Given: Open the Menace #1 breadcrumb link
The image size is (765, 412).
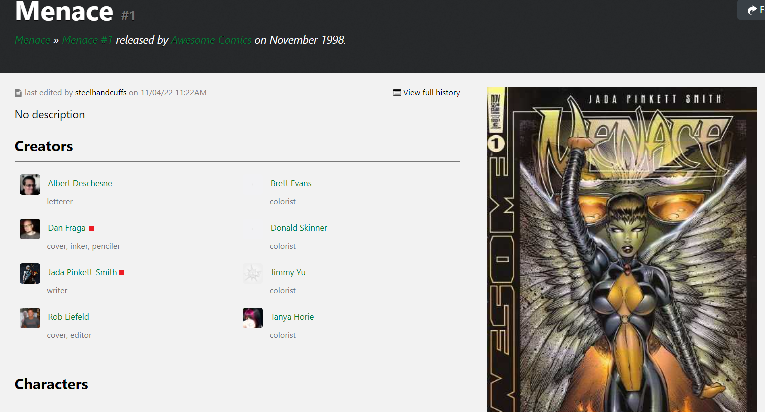Looking at the screenshot, I should tap(87, 40).
